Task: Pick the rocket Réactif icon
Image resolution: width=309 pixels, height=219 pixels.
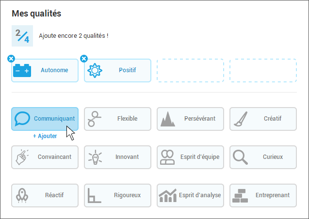Action: [22, 195]
